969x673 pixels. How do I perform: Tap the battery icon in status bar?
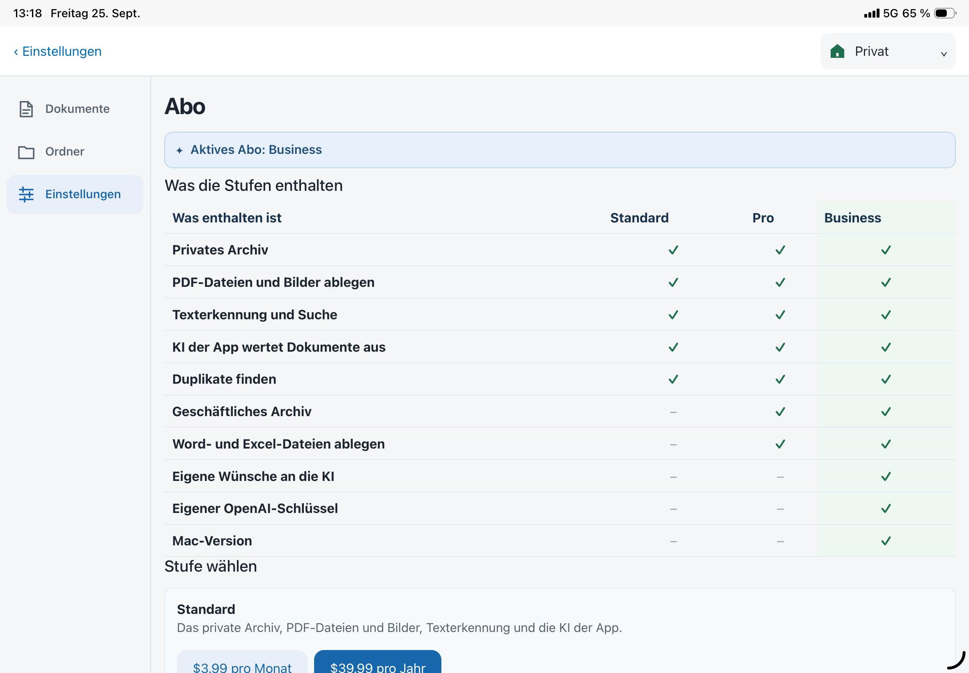[945, 13]
